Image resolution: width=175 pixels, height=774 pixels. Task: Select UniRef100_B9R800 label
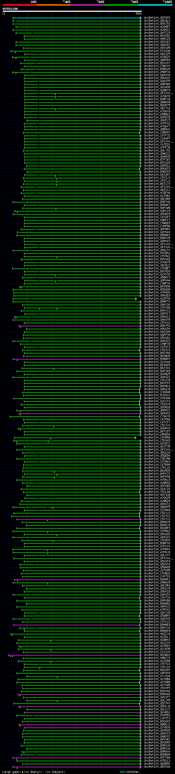point(157,751)
